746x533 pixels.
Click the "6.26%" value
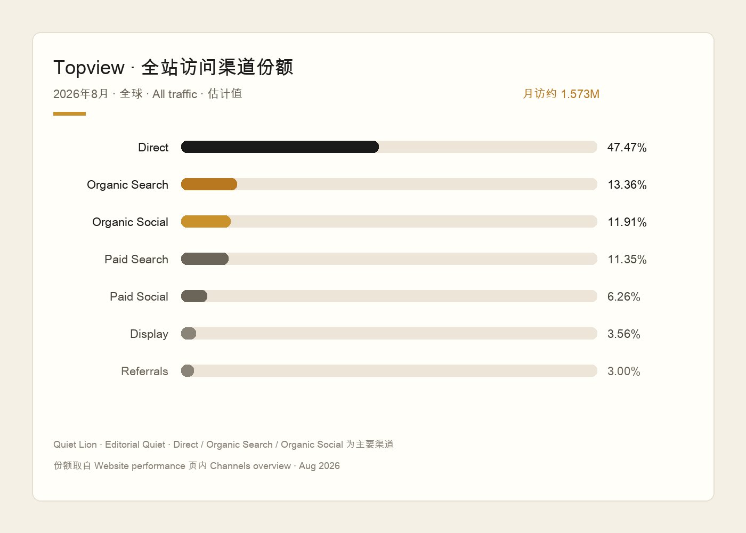tap(624, 296)
